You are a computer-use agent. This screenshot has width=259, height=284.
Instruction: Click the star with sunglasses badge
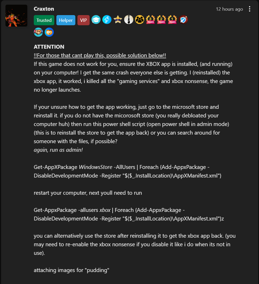(x=118, y=20)
